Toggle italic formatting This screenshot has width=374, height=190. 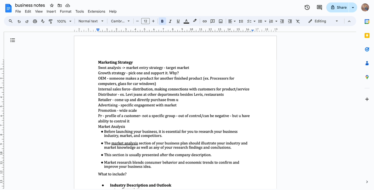click(170, 21)
